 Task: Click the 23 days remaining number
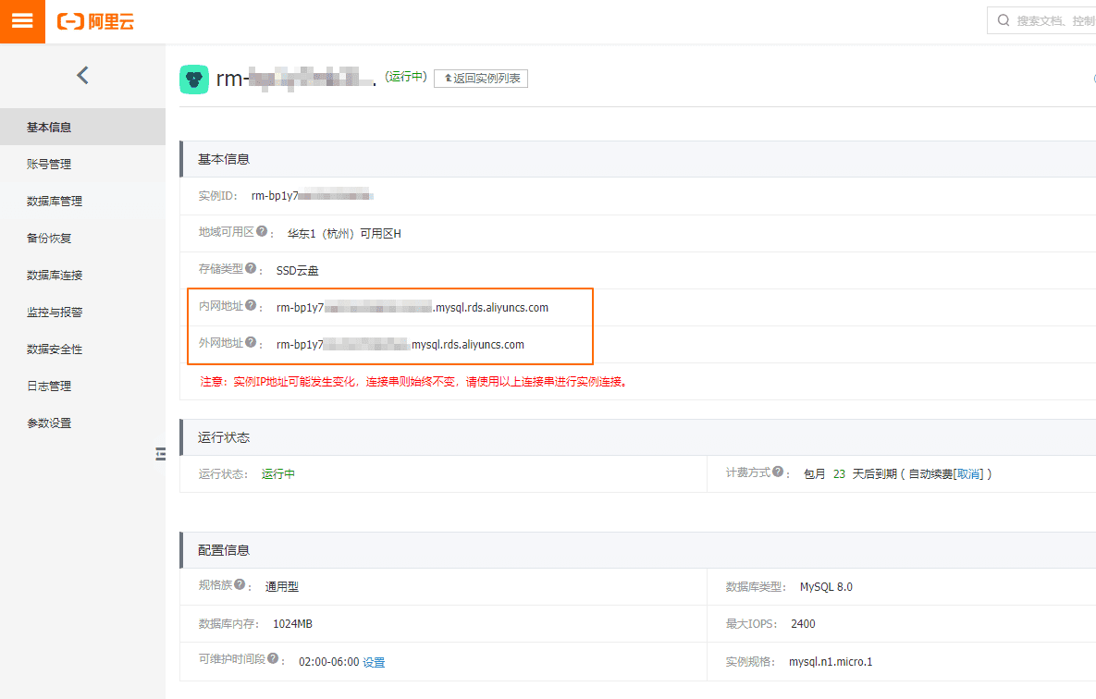coord(839,474)
